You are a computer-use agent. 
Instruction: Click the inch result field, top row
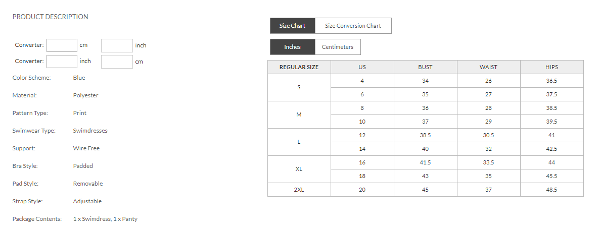117,45
